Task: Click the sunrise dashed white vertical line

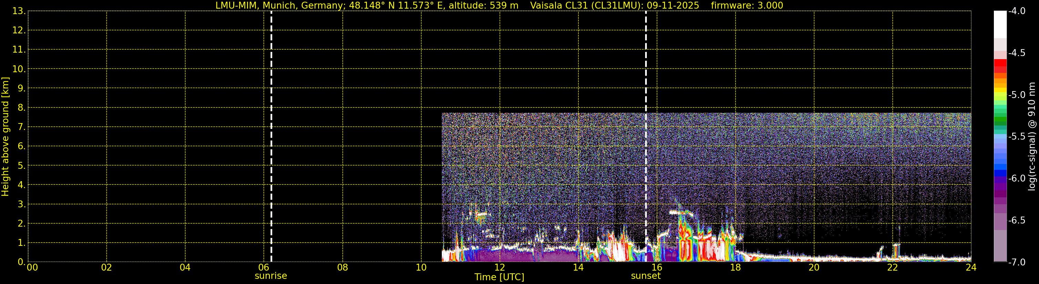Action: (271, 136)
